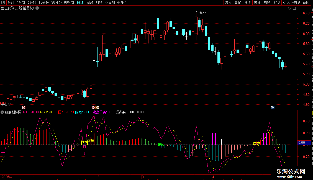Click month 2 marker on time axis
313x180 pixels.
pos(98,177)
